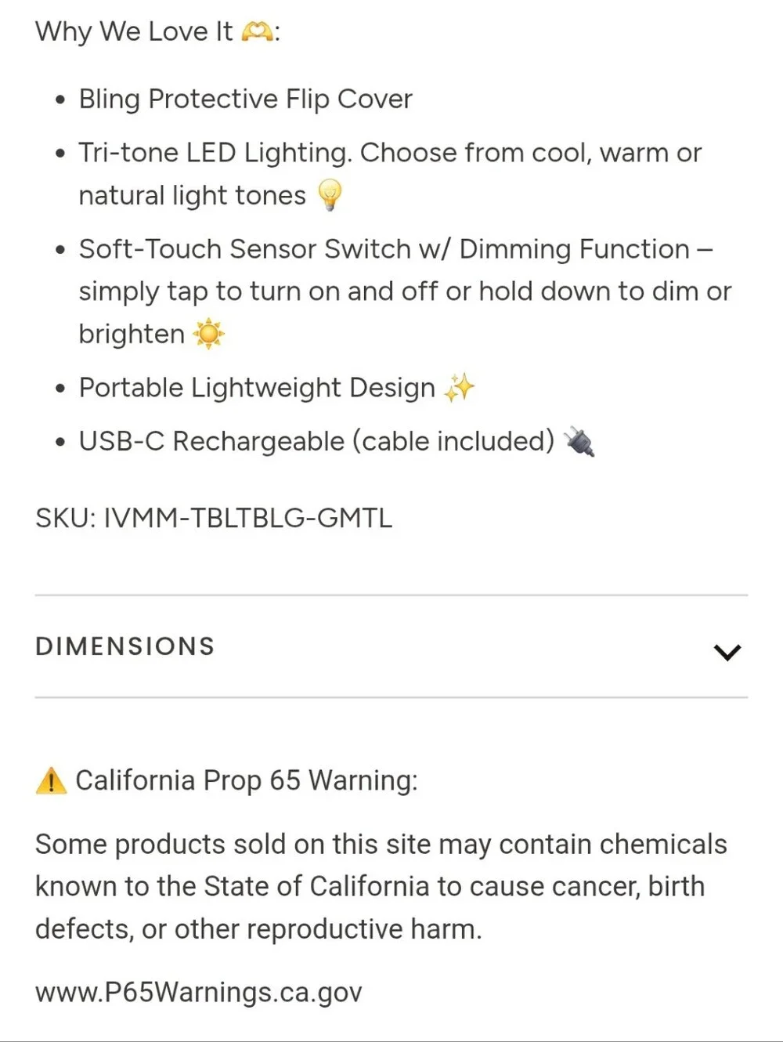Click the Soft-Touch Sensor Switch bullet text
This screenshot has height=1042, width=783.
tap(405, 291)
